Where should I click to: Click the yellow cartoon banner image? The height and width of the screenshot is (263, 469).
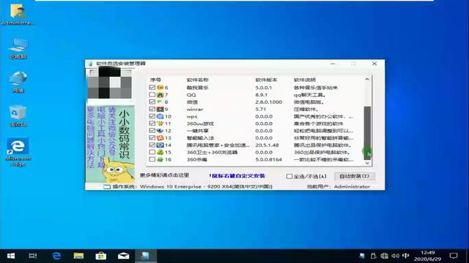pos(110,145)
